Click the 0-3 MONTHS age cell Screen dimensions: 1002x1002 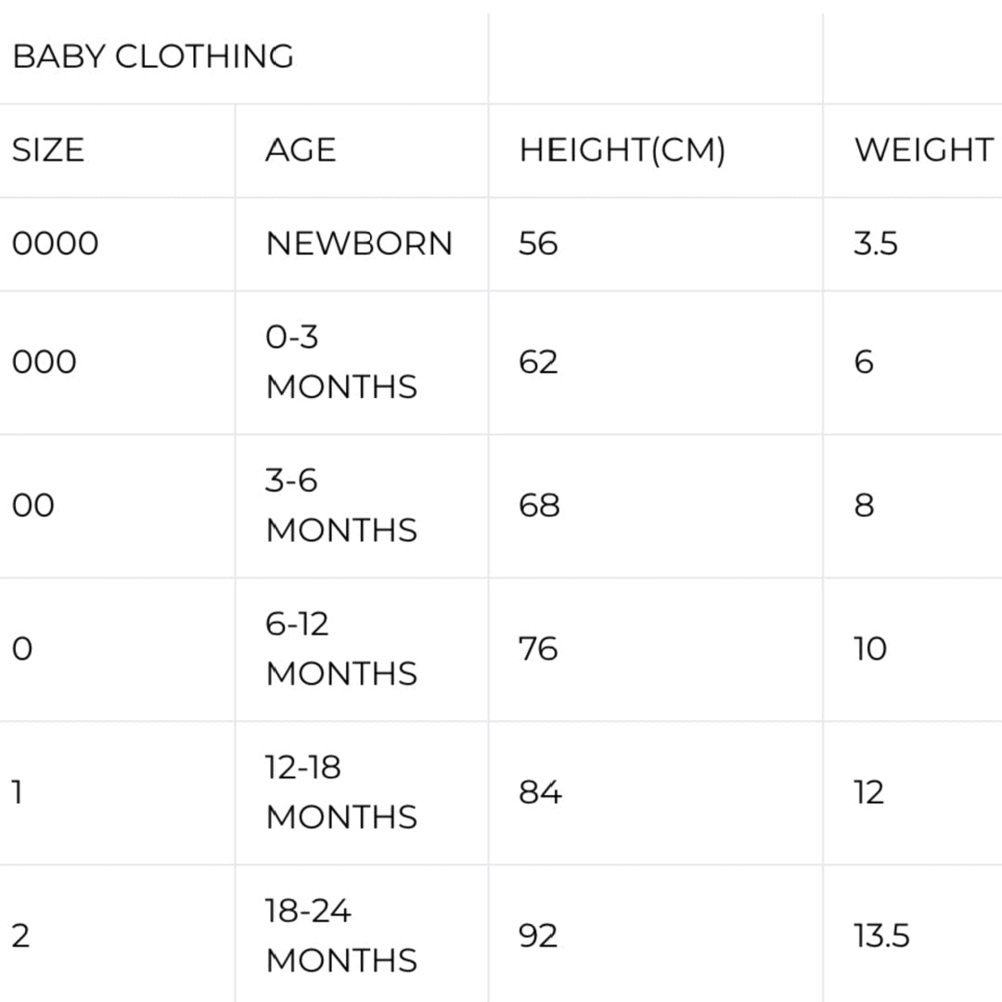[341, 362]
